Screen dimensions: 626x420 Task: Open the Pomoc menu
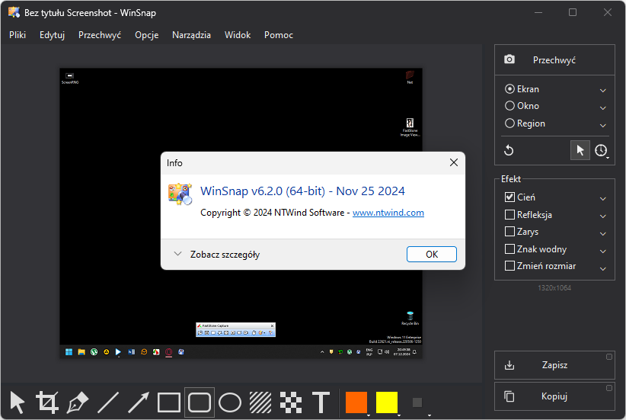pos(278,35)
